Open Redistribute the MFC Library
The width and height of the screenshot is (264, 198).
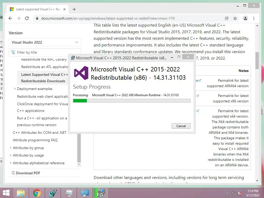tap(44, 60)
